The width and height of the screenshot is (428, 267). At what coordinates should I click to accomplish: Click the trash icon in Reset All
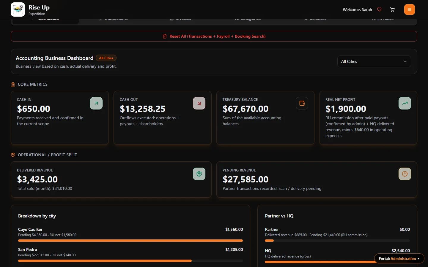point(165,36)
